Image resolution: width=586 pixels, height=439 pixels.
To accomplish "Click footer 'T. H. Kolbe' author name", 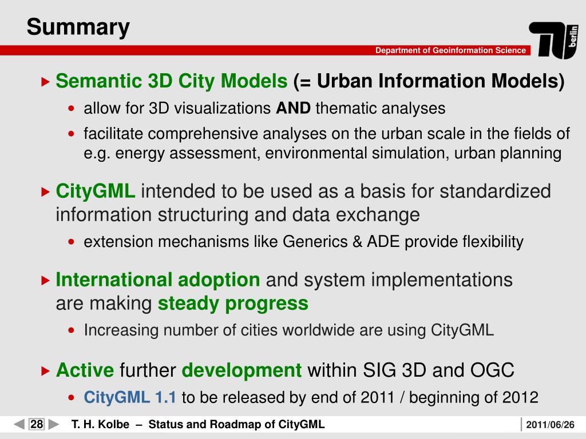I will [100, 425].
